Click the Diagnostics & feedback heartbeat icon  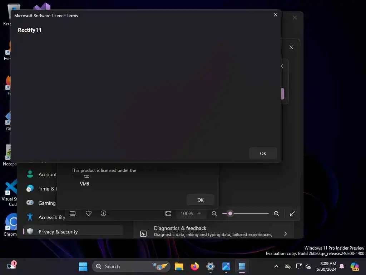(x=143, y=233)
